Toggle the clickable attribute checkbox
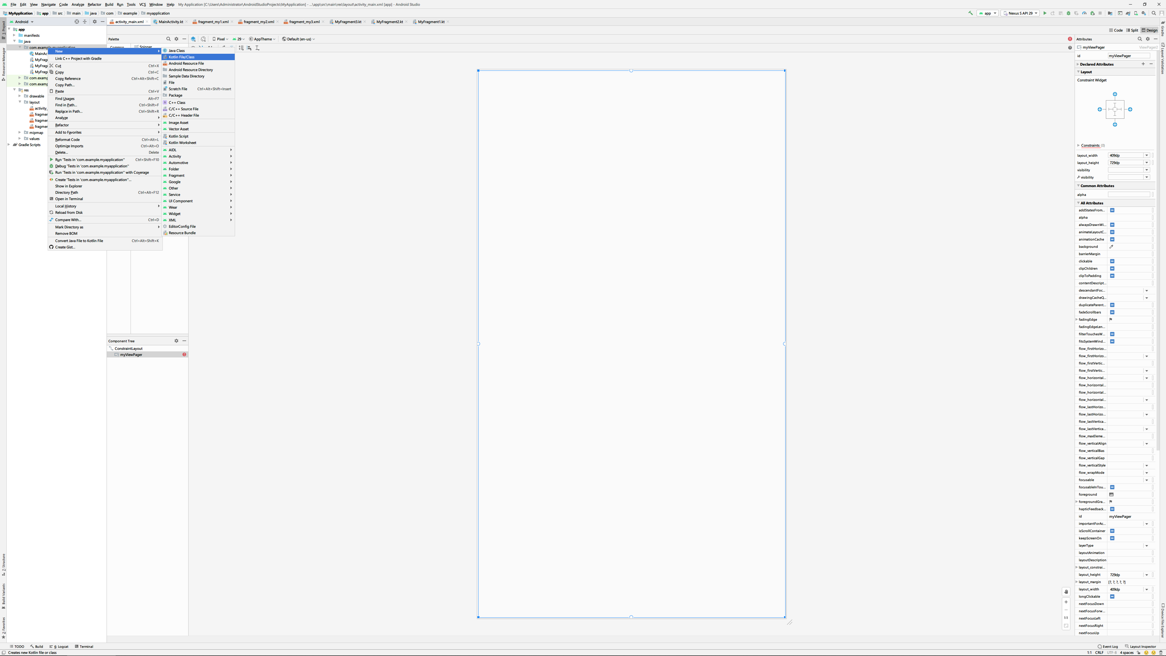The height and width of the screenshot is (656, 1166). (1112, 261)
